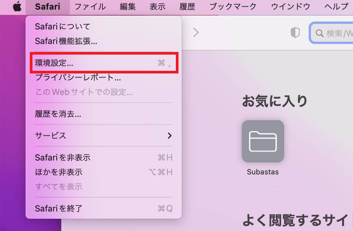
Task: Select Safariについて
Action: coord(104,26)
